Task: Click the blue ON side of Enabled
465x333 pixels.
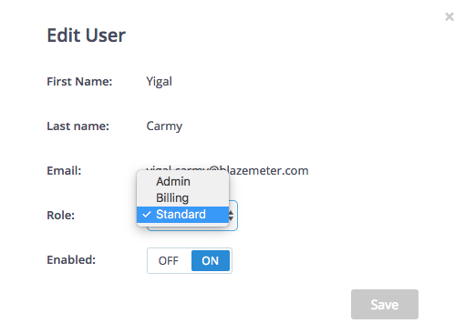Action: [x=211, y=261]
